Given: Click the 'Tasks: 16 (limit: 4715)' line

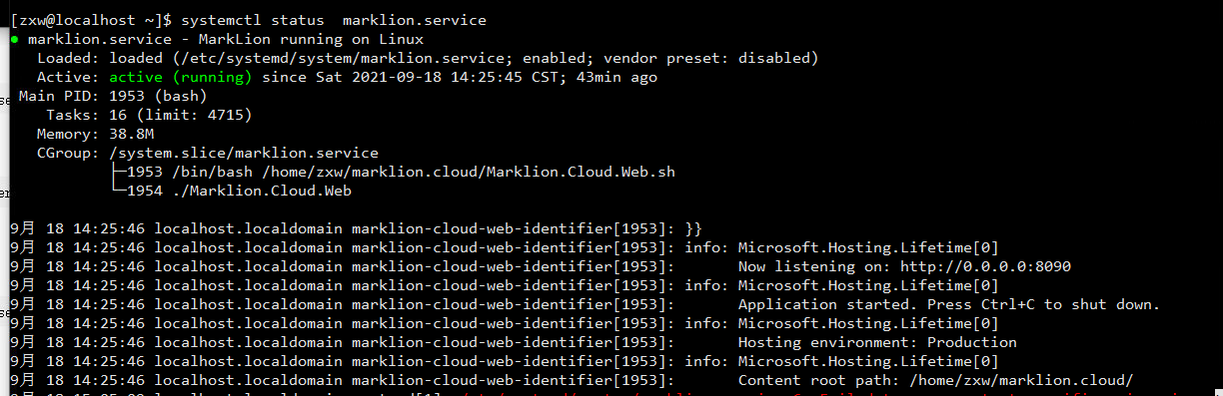Looking at the screenshot, I should pyautogui.click(x=149, y=115).
